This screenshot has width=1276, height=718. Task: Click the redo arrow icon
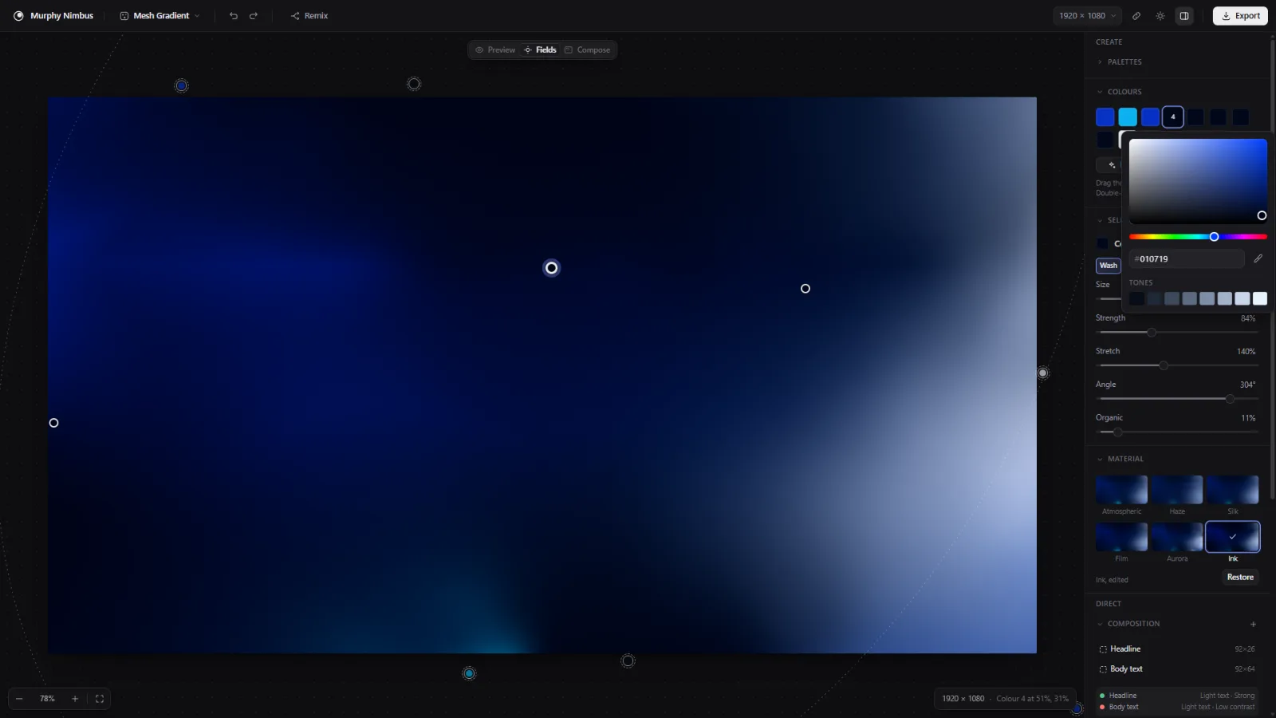click(x=254, y=16)
